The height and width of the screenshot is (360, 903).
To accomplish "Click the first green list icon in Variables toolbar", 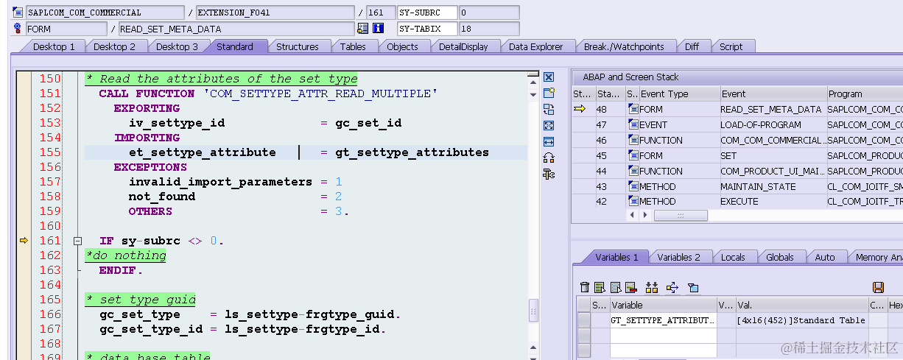I will point(600,287).
